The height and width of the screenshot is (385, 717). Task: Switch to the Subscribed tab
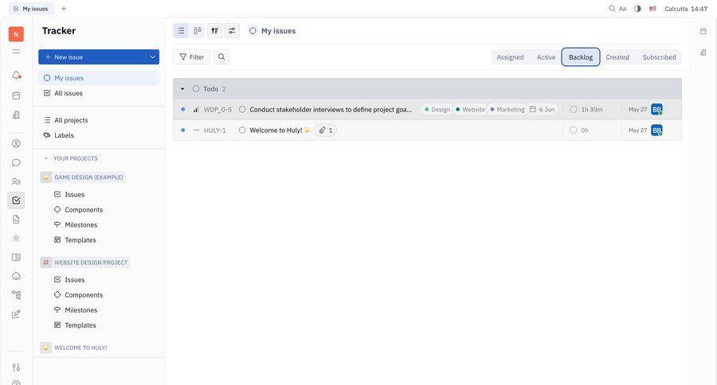click(659, 57)
